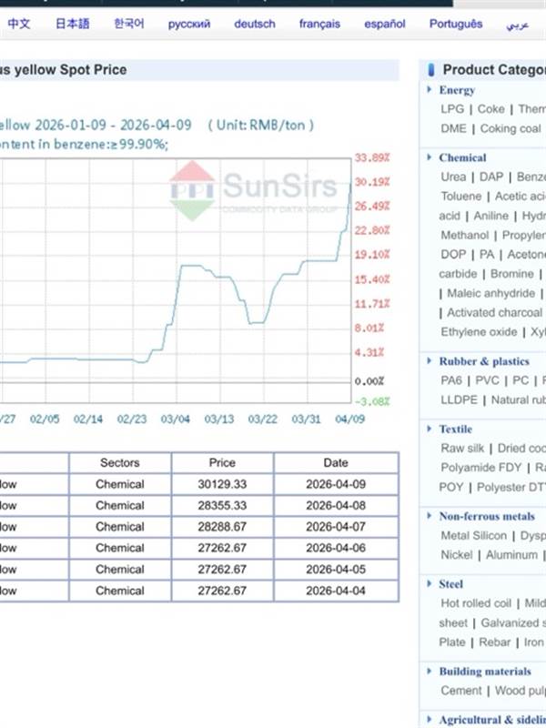546x728 pixels.
Task: Click the 2026-04-09 price row 30129.33
Action: [x=222, y=484]
